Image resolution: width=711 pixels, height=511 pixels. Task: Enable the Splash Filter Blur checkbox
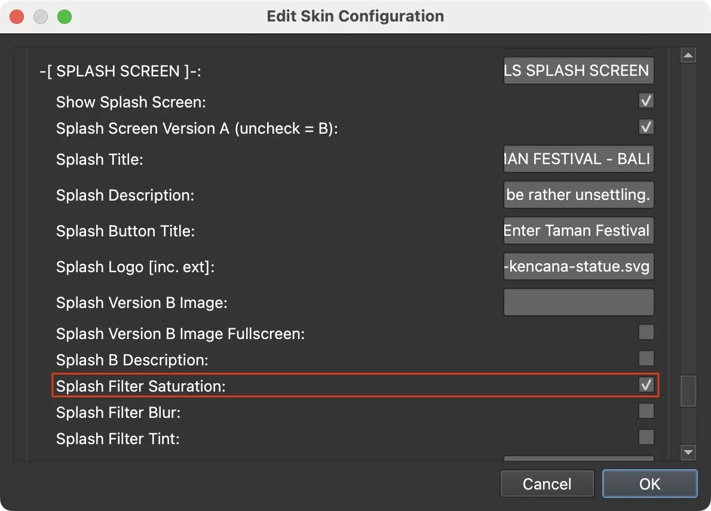point(646,411)
